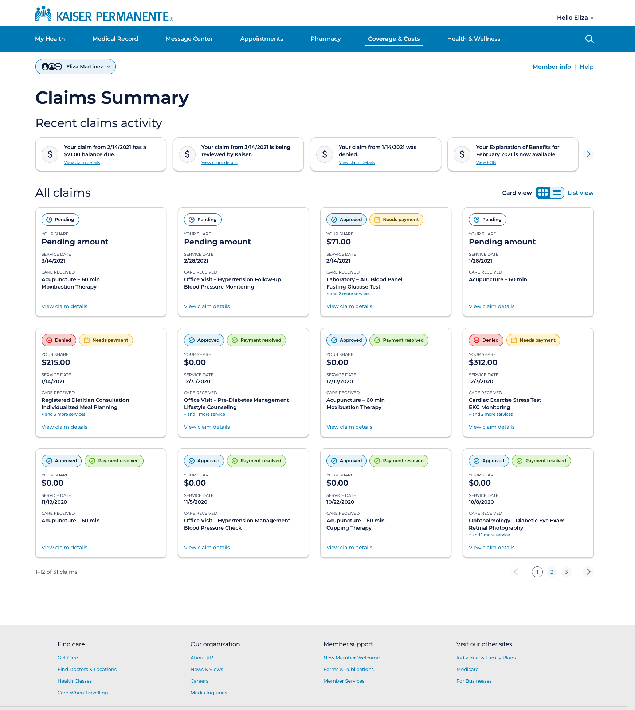Click List view text link
The width and height of the screenshot is (635, 710).
point(580,193)
